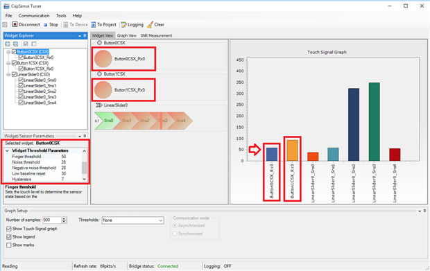Click the LinearSlider0 widget header icon
Screen dimensions: 430x271
pos(99,105)
